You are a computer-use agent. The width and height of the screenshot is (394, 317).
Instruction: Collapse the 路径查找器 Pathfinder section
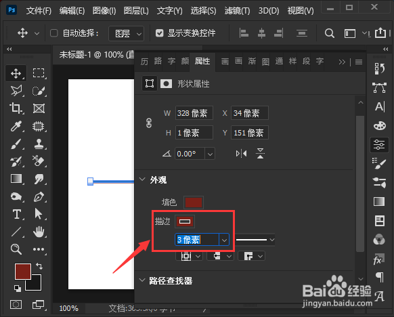point(142,280)
